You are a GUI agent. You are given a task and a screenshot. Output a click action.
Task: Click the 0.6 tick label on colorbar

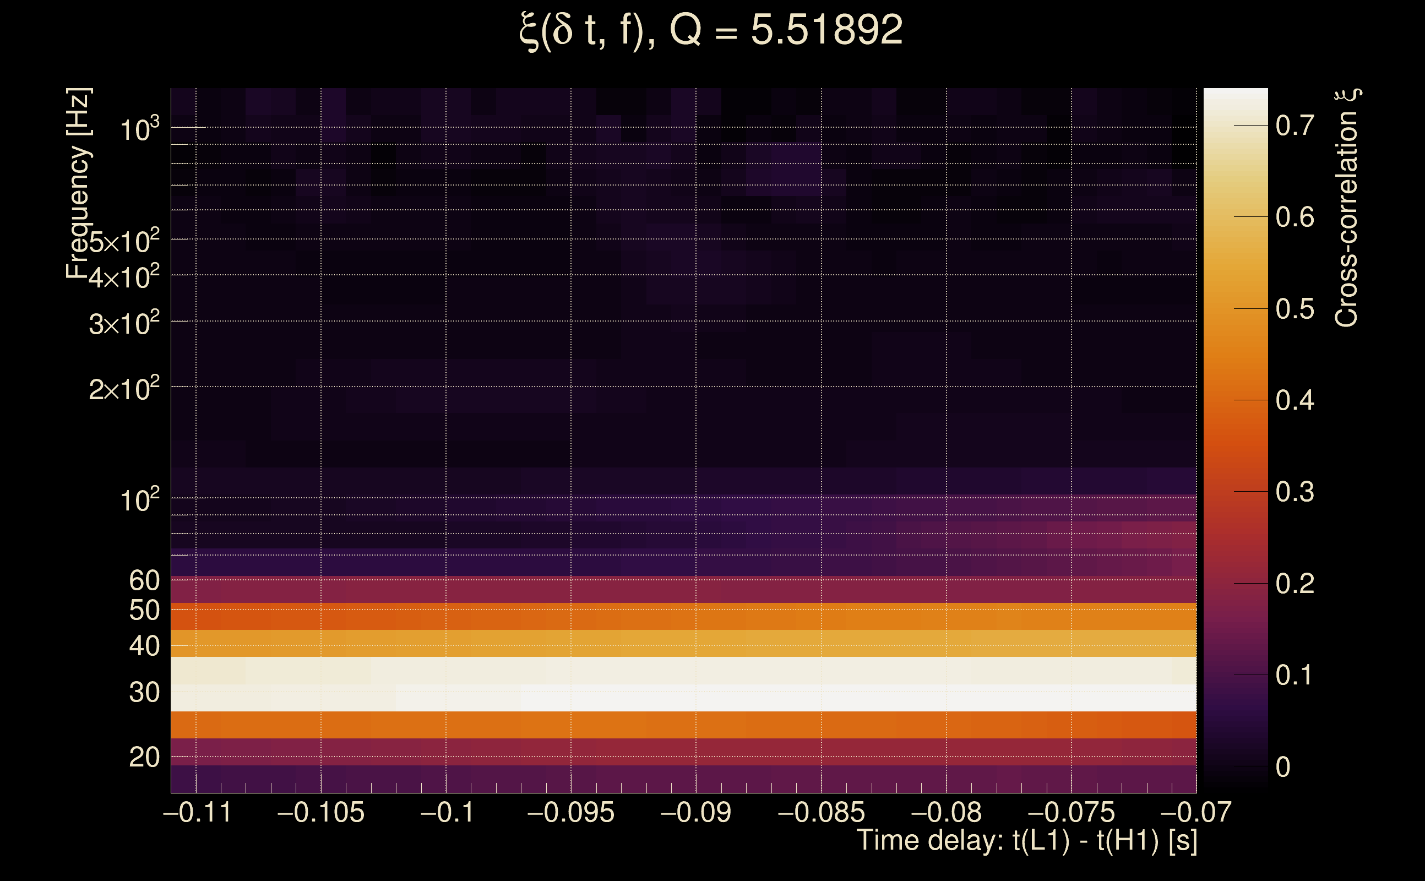pos(1295,217)
